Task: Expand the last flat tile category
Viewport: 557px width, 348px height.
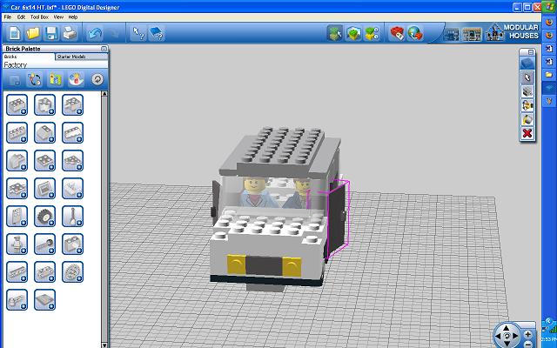Action: (x=44, y=300)
